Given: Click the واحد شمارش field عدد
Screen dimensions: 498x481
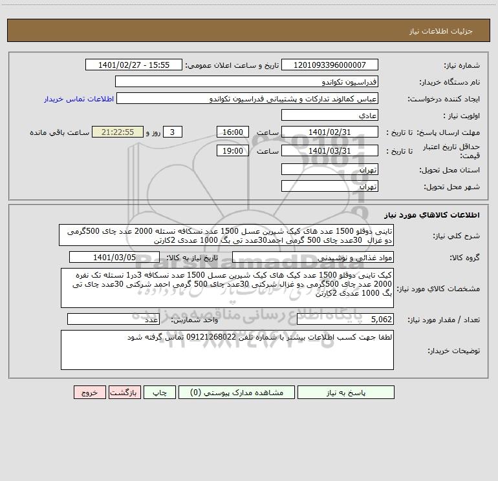Looking at the screenshot, I should (113, 319).
